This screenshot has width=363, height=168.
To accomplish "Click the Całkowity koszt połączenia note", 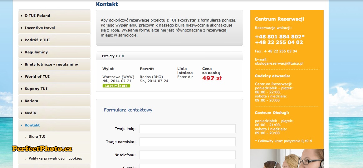I will pos(284,141).
